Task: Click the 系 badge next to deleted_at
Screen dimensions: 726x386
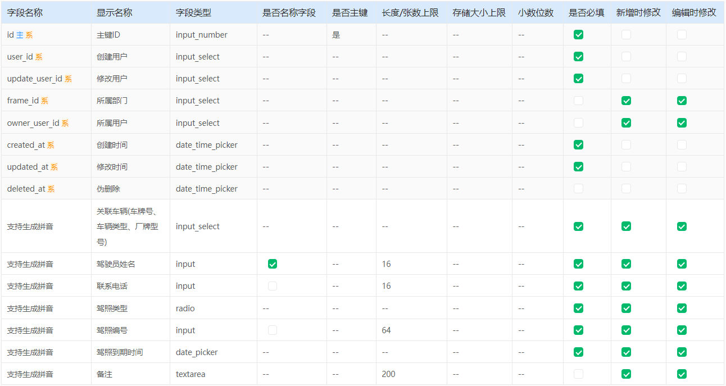Action: 51,189
